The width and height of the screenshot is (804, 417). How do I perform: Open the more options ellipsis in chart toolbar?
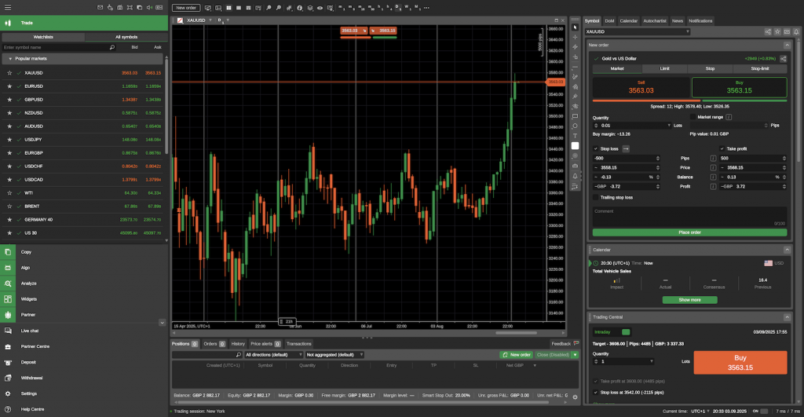(426, 8)
